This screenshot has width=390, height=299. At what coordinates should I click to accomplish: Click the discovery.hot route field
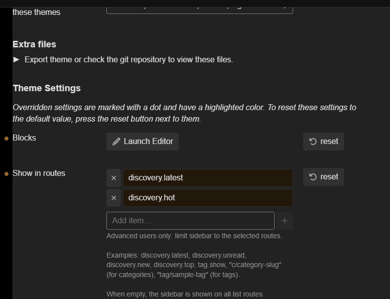pos(208,198)
